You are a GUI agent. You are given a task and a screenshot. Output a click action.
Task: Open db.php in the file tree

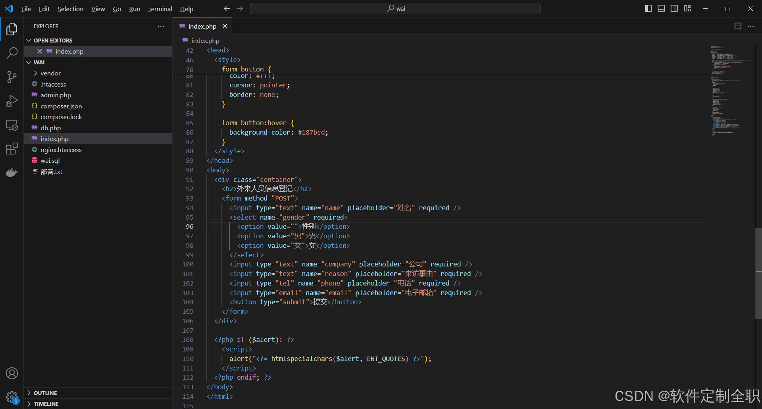[98, 128]
